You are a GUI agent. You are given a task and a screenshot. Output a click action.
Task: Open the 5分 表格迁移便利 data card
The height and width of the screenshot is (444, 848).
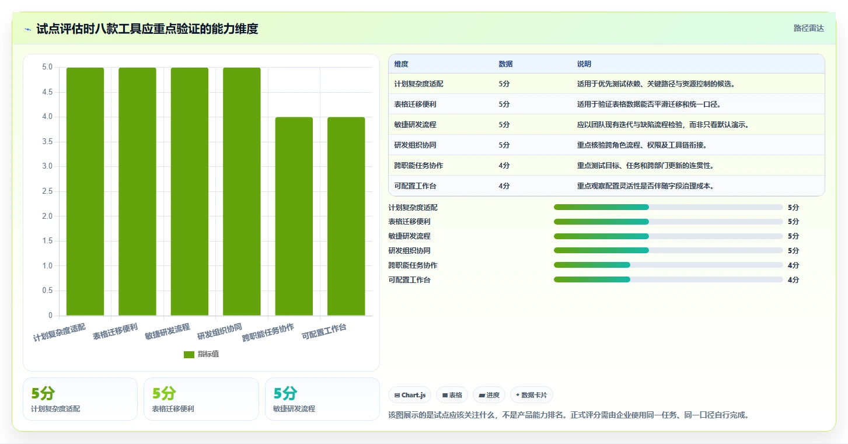[x=201, y=399]
